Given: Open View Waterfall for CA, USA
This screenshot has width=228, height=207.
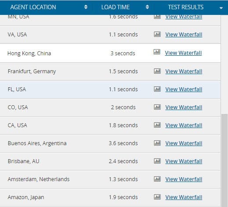Looking at the screenshot, I should click(184, 125).
